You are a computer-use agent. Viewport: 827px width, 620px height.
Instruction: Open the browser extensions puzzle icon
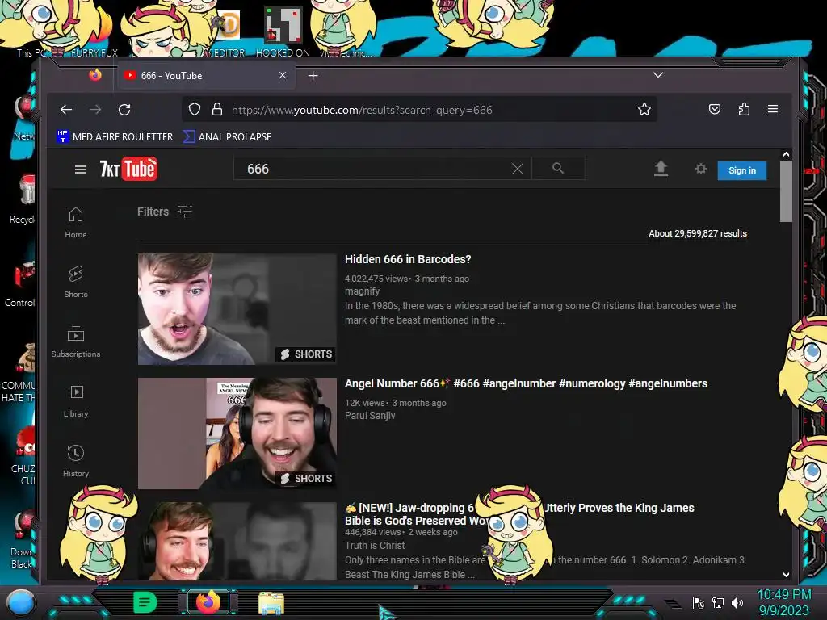(744, 109)
